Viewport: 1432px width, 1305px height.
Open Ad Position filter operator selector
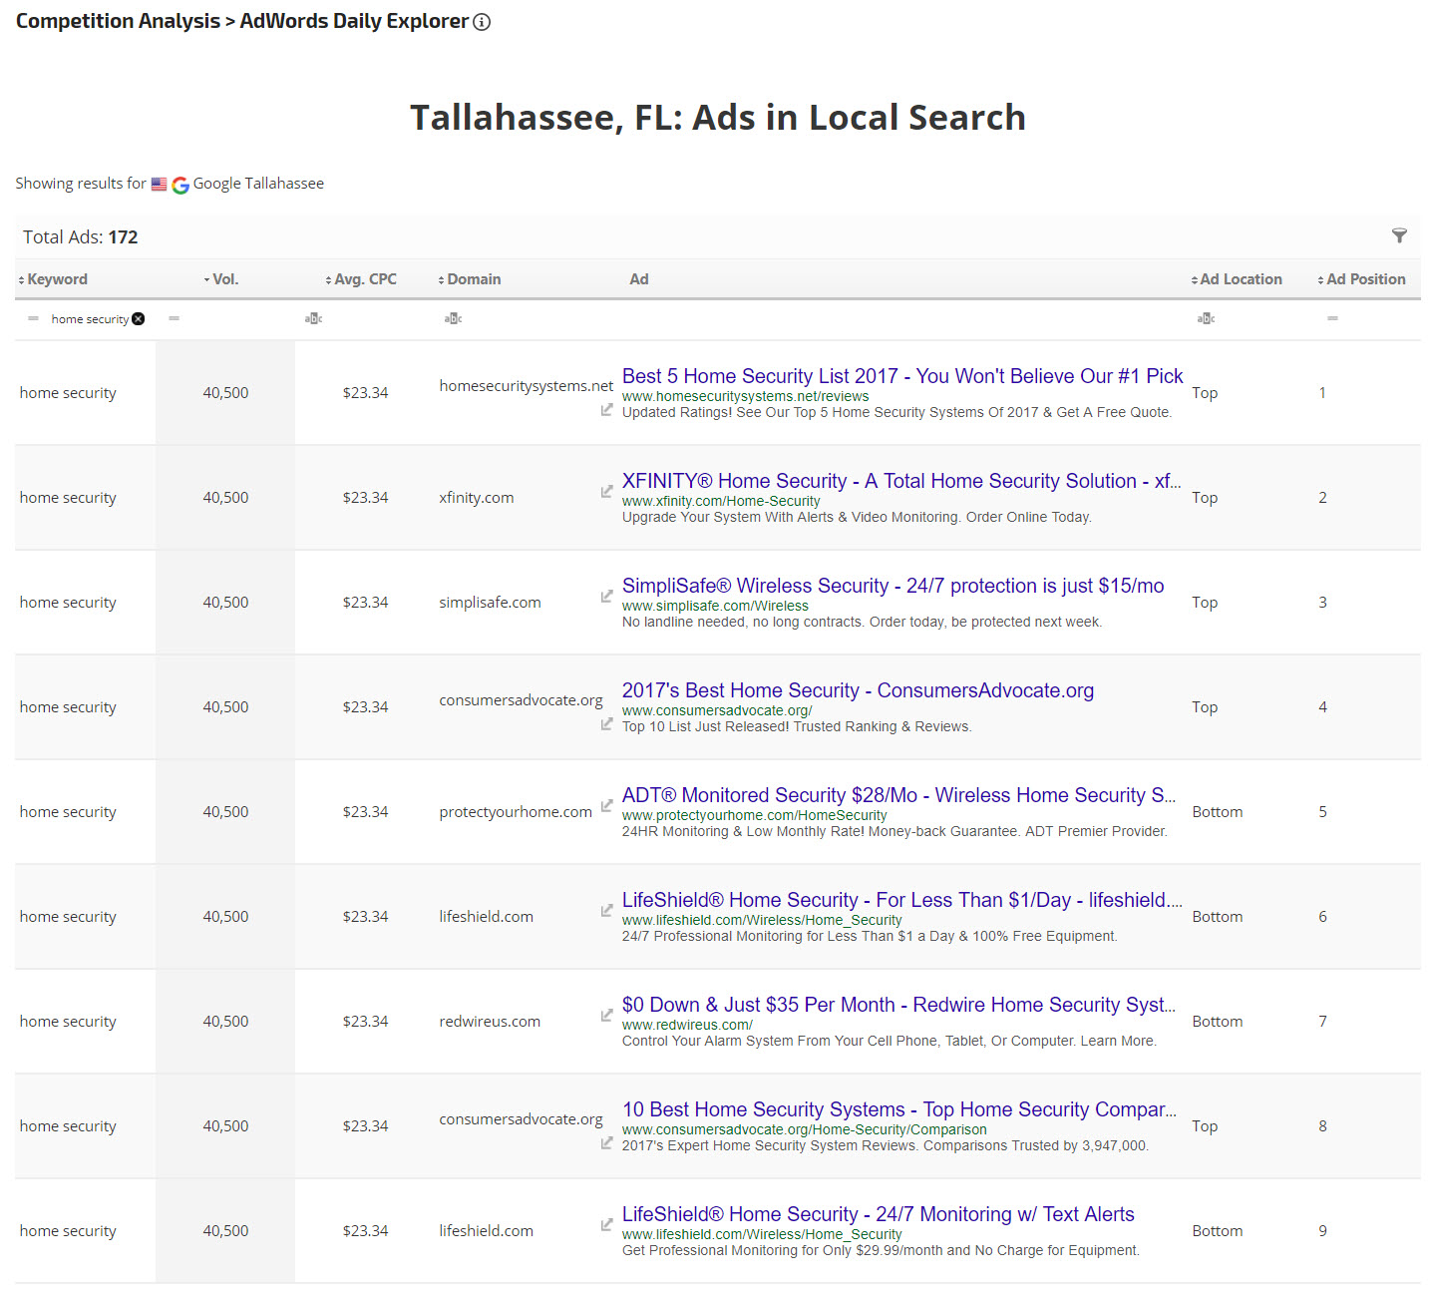pyautogui.click(x=1332, y=319)
